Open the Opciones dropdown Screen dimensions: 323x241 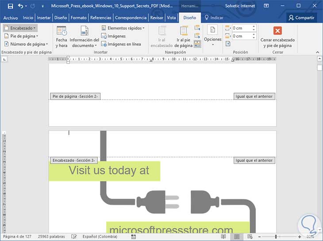click(x=213, y=36)
